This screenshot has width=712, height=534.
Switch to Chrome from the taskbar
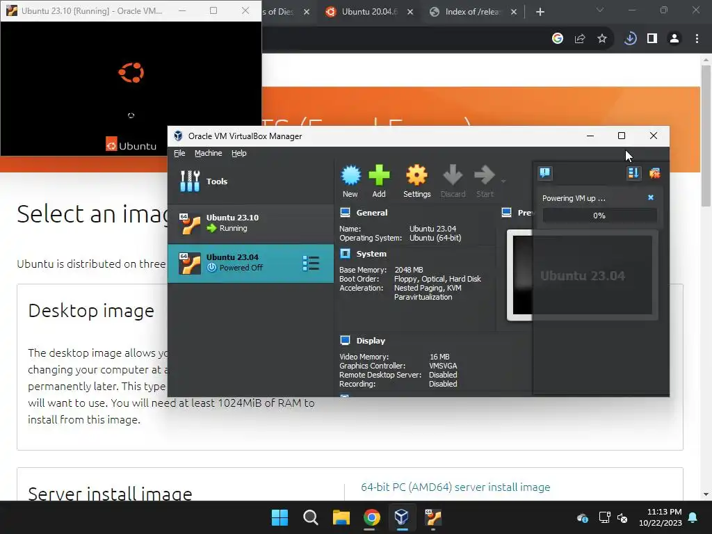point(371,517)
